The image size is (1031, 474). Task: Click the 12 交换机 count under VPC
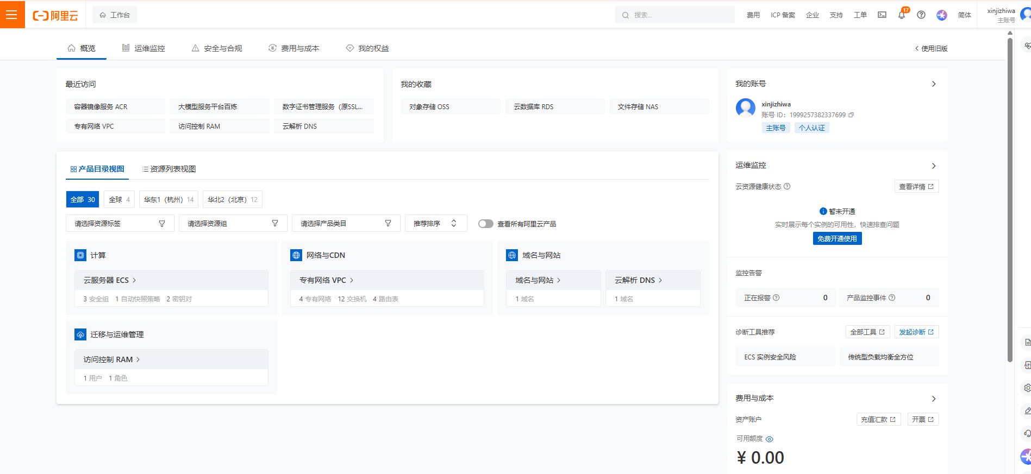click(352, 299)
